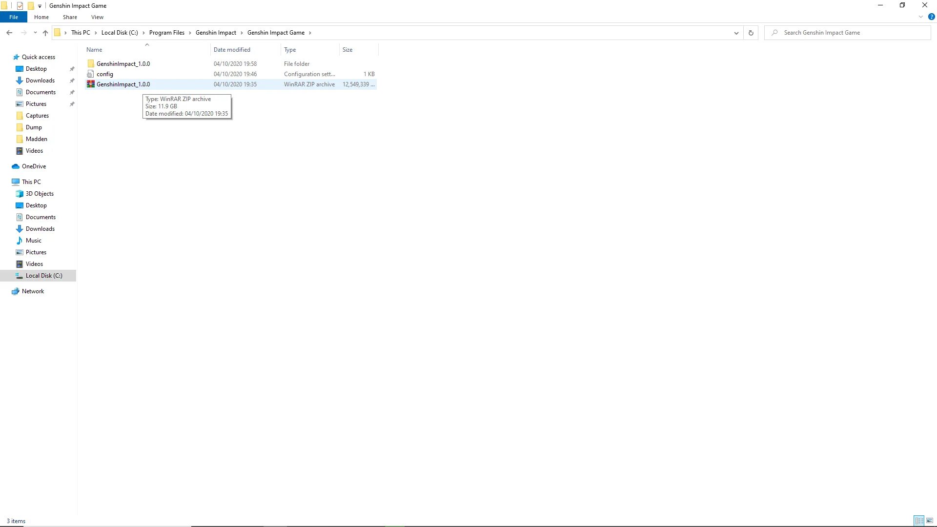Select the GenshinImpact_1.0.0 WinRAR archive icon

point(91,84)
